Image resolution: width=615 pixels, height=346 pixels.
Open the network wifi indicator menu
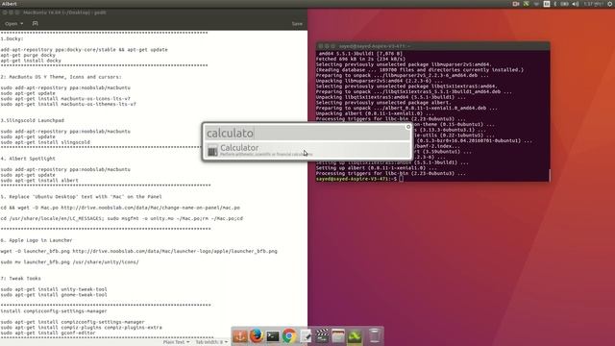click(x=536, y=4)
